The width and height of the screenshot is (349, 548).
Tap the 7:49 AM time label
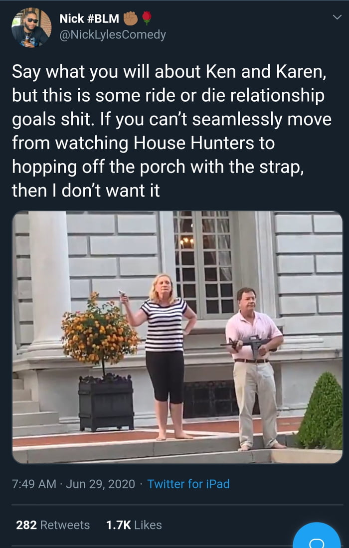33,483
